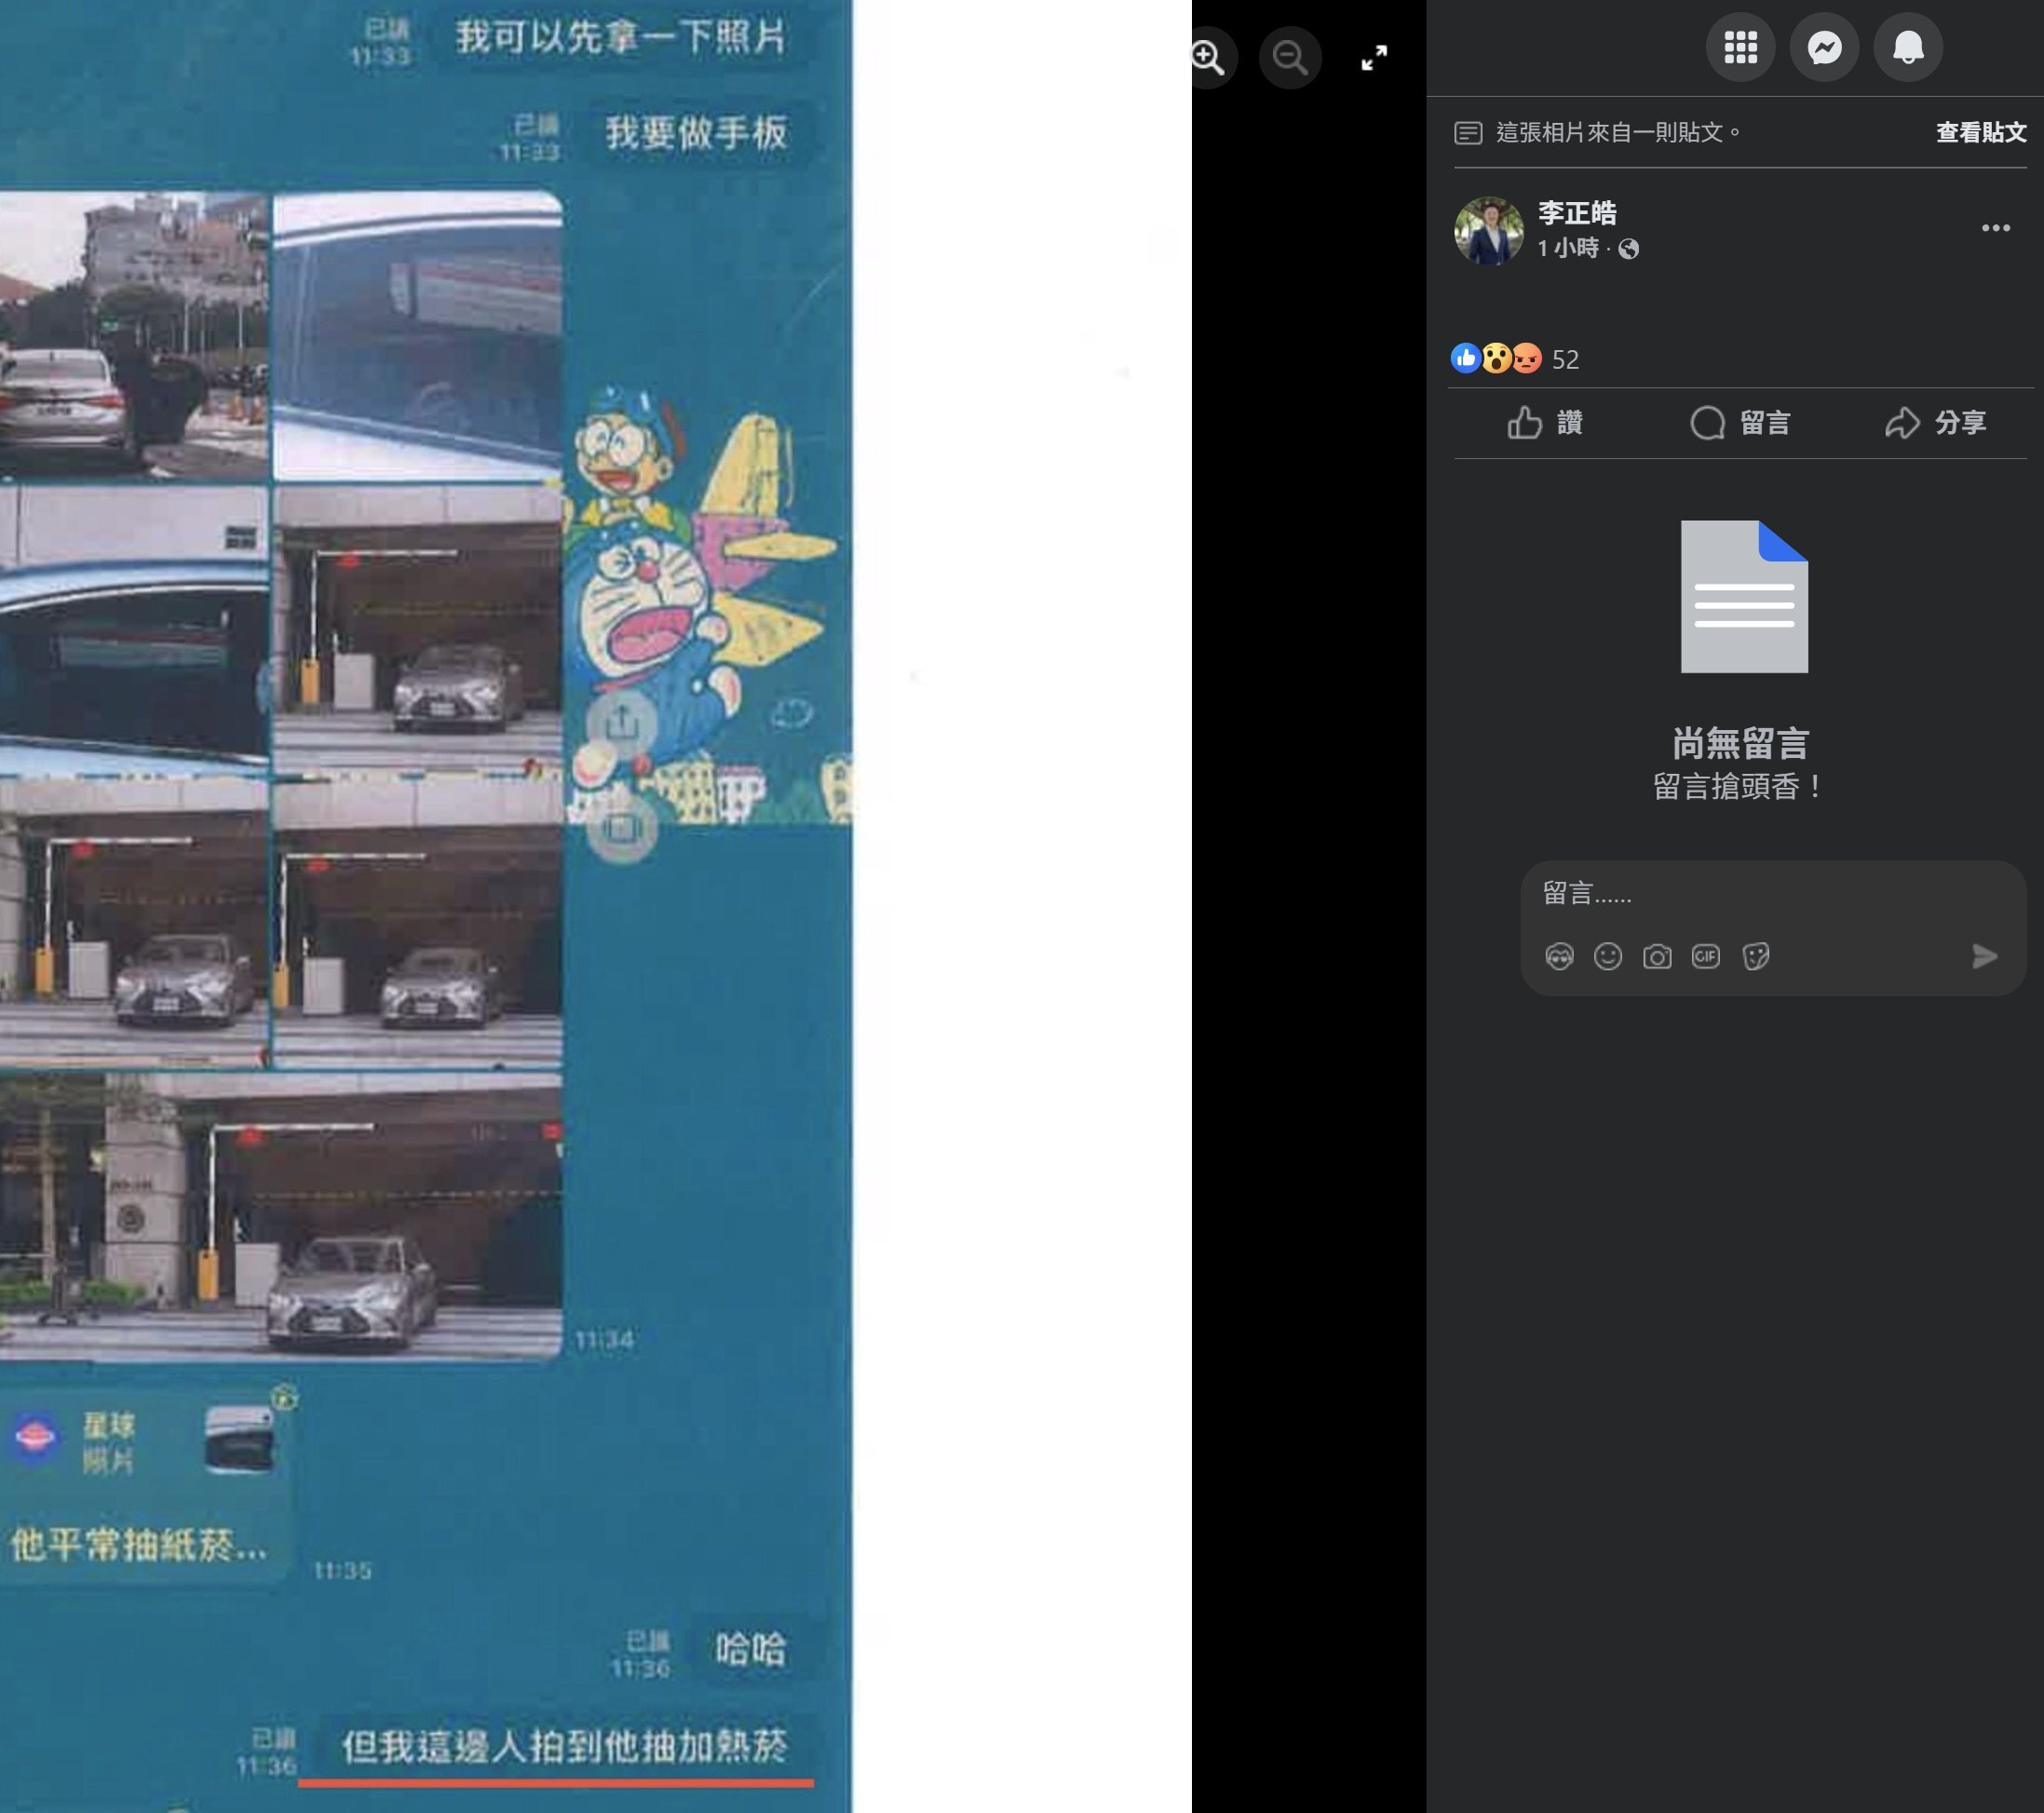Open the notifications bell

1907,47
